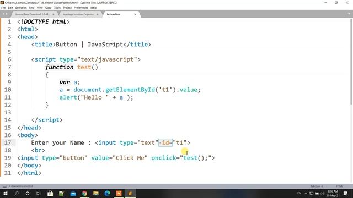Viewport: 353px width, 198px height.
Task: Open the Edit menu
Action: coord(10,8)
